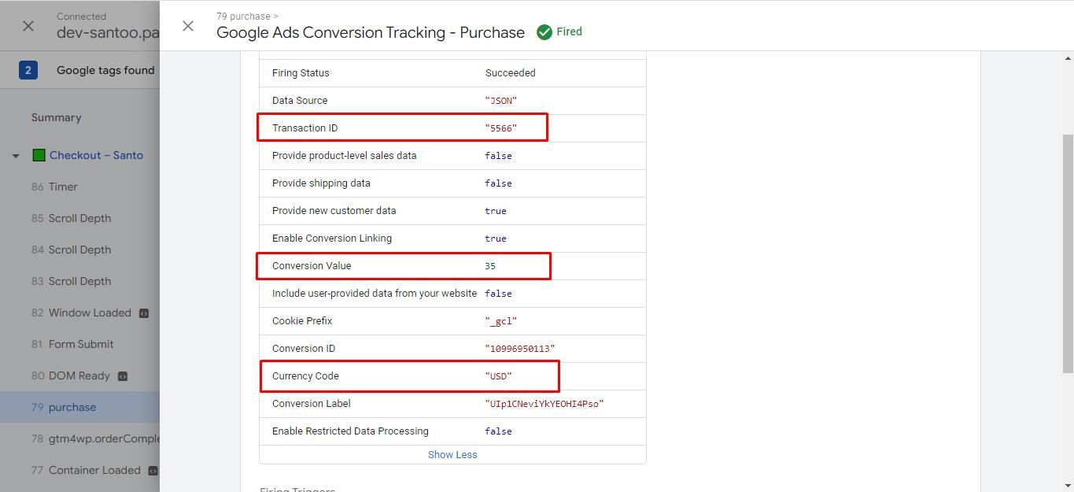Close the Tag Assistant debug sidebar
Image resolution: width=1074 pixels, height=492 pixels.
(x=28, y=26)
